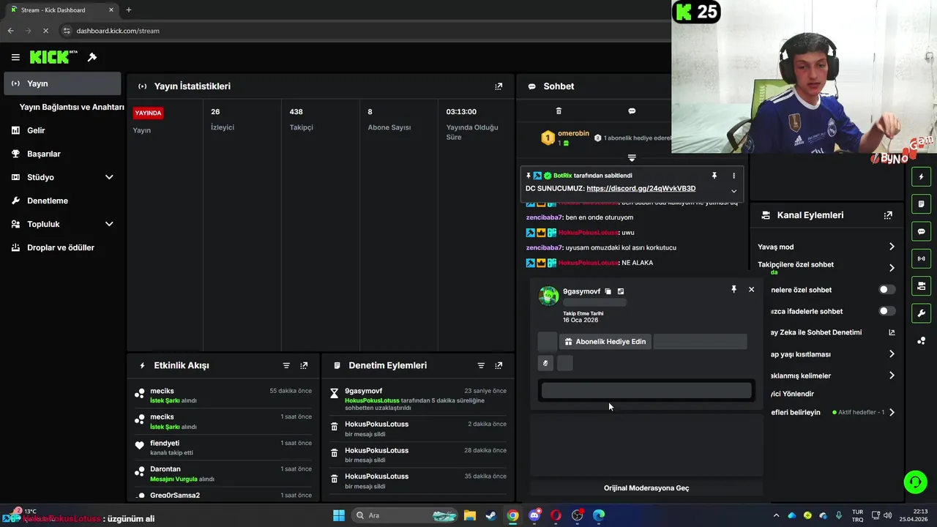Toggle the ifadelerle sohbet switch
The image size is (937, 527).
(886, 311)
